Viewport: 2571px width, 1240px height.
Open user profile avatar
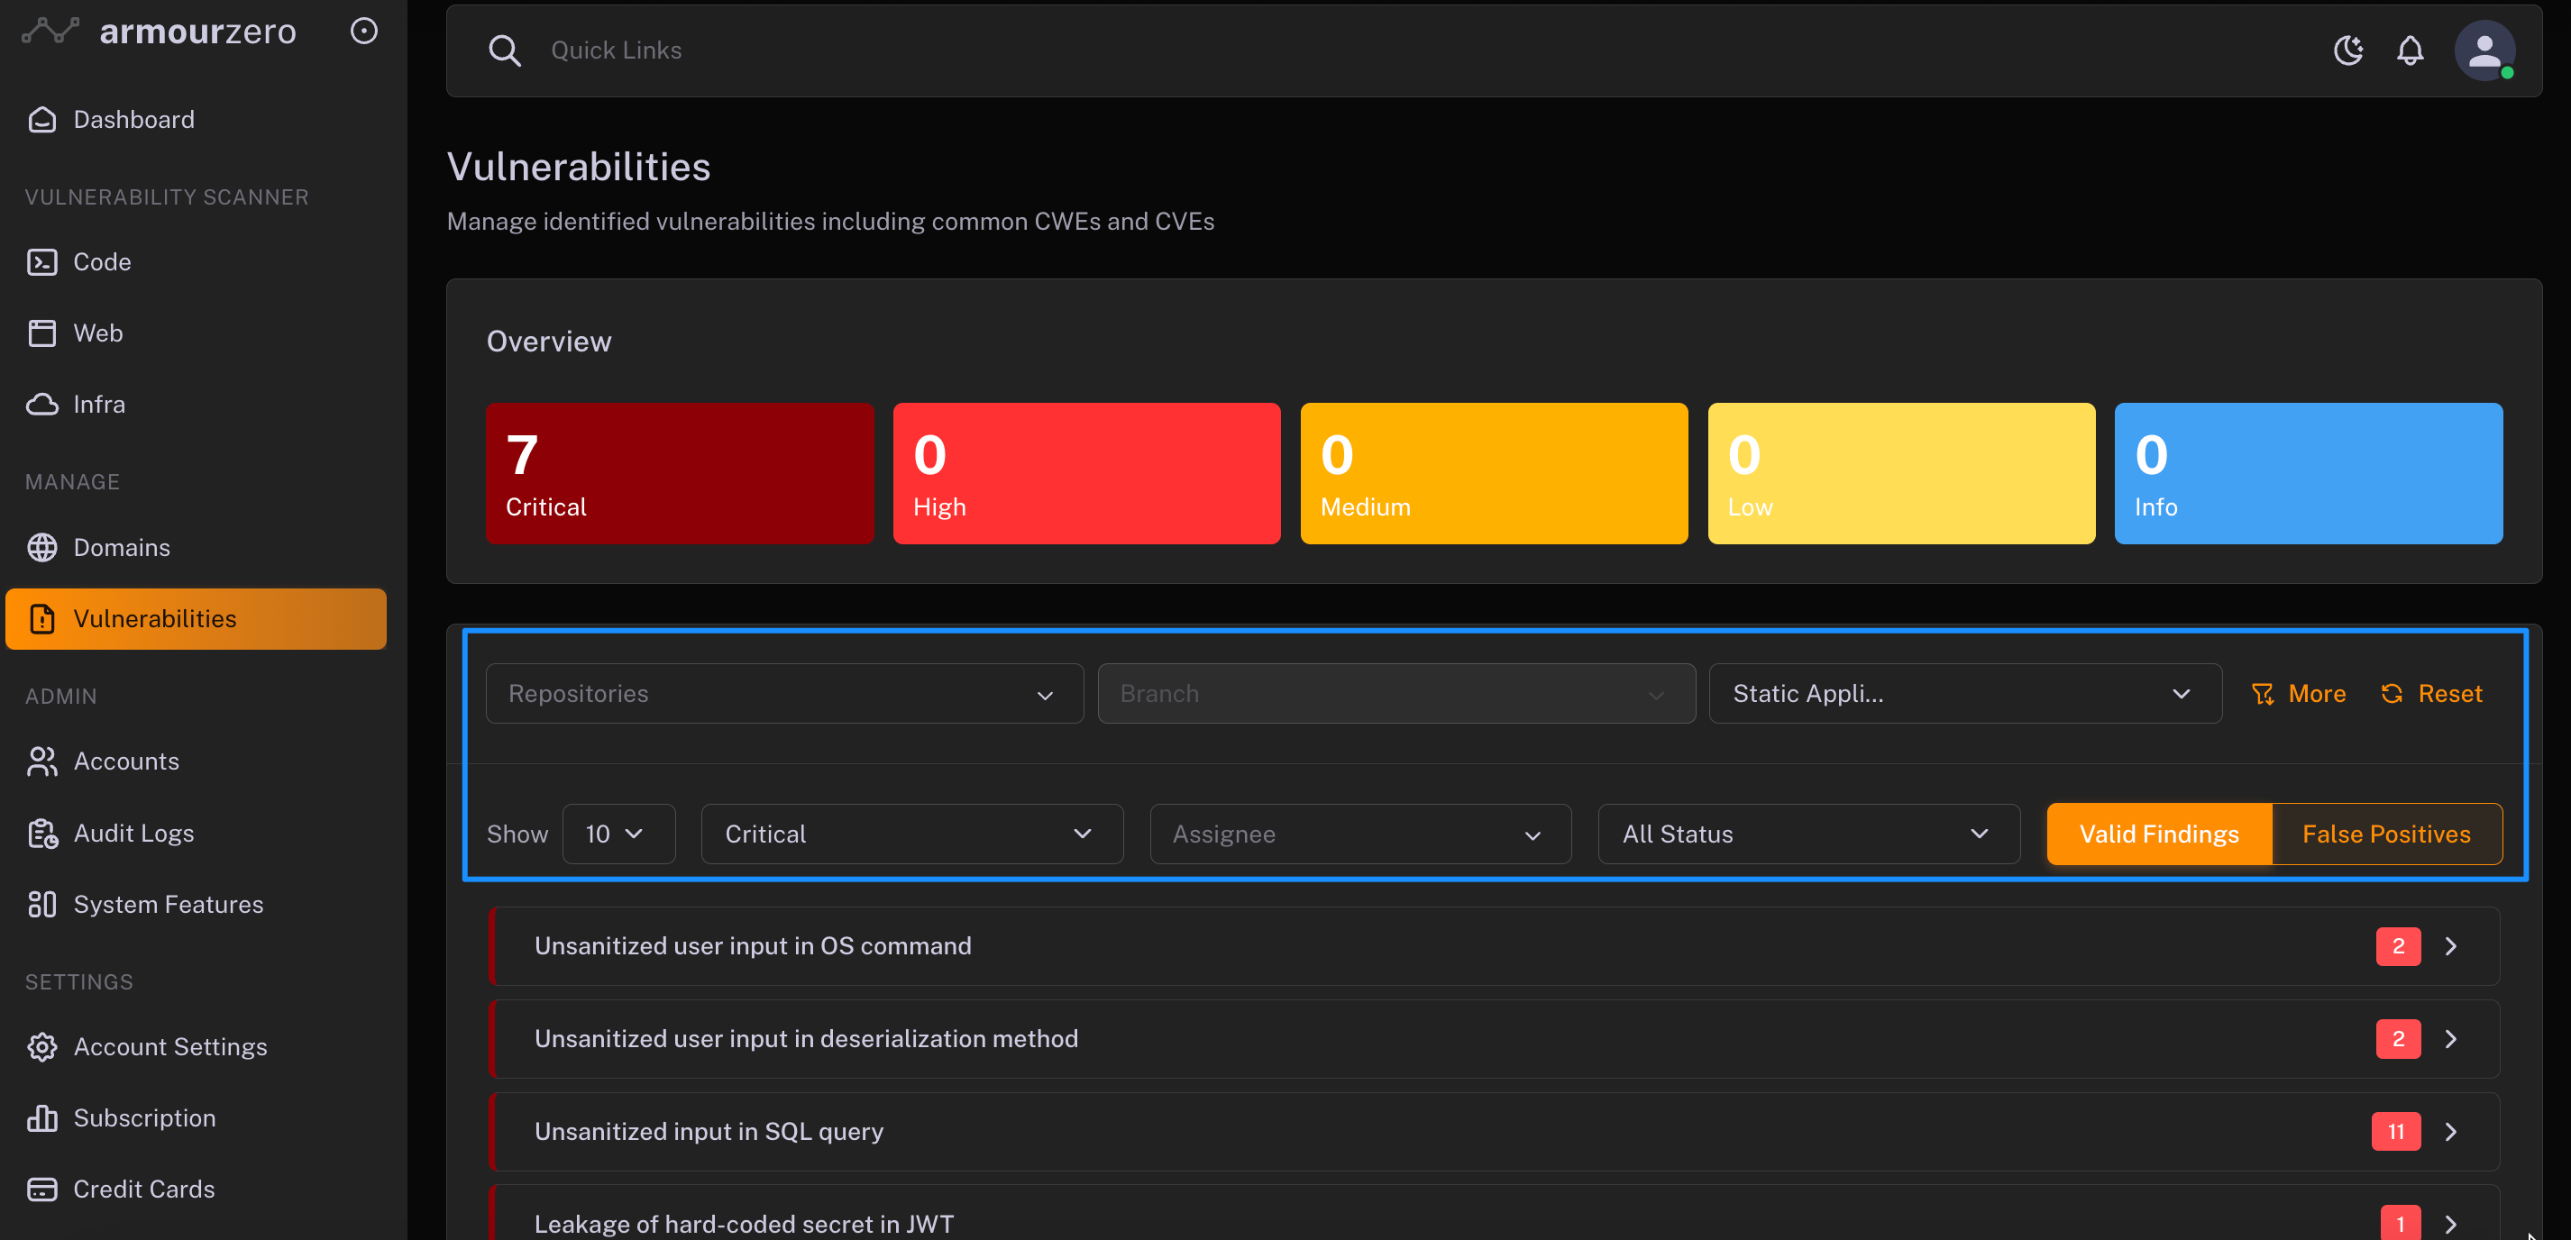pos(2484,50)
